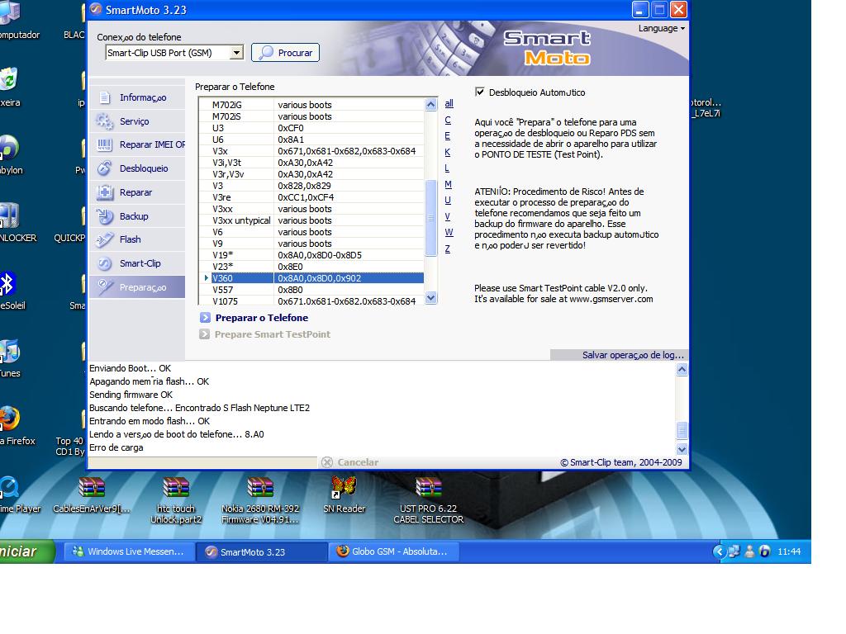Select the V3re phone row
The height and width of the screenshot is (634, 846).
click(x=311, y=197)
